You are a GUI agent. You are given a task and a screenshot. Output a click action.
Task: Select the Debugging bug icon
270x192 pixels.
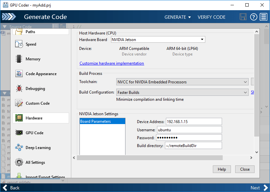coord(19,88)
